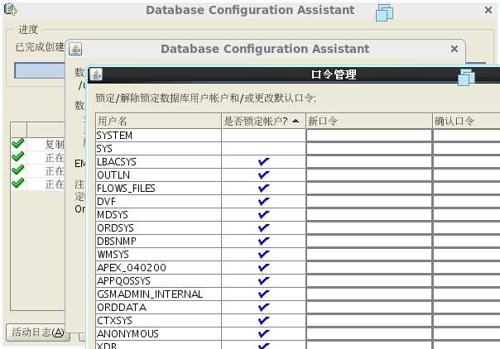Viewport: 500px width, 349px height.
Task: Select the SYSTEM user name cell
Action: [x=158, y=136]
